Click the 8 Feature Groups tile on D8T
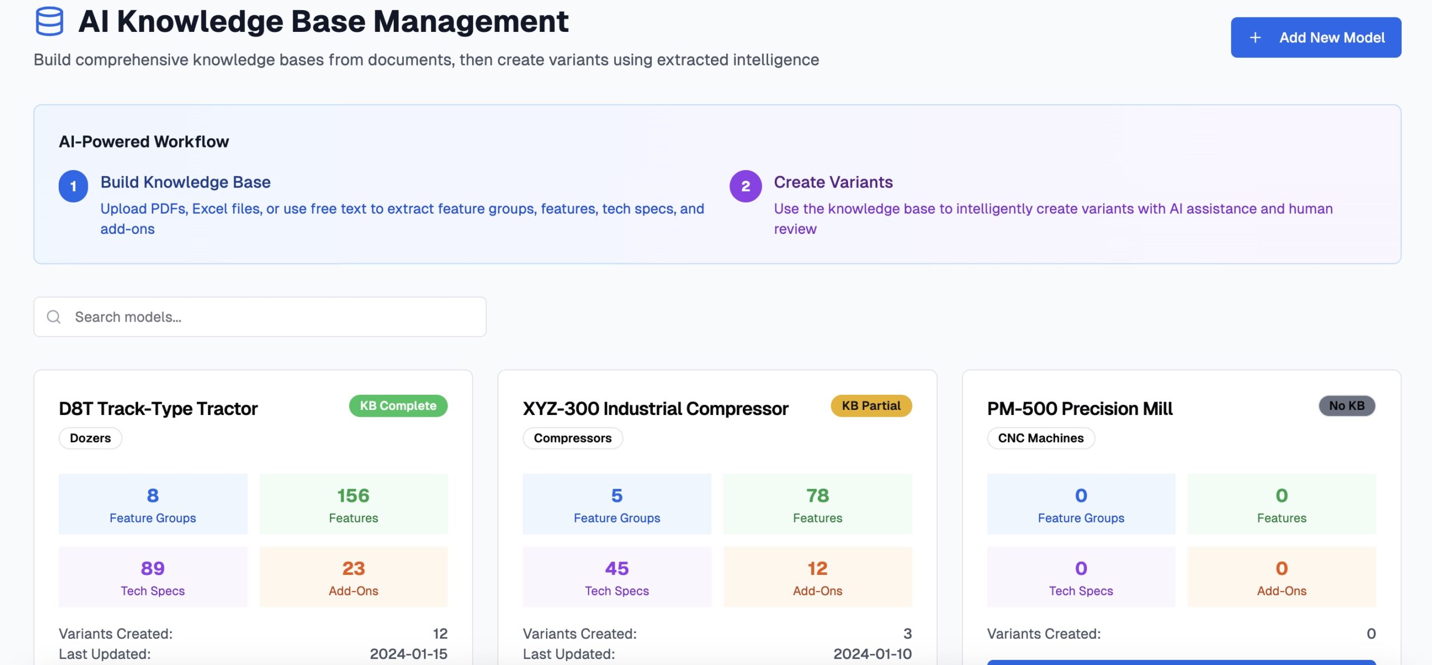This screenshot has width=1432, height=665. (x=153, y=504)
